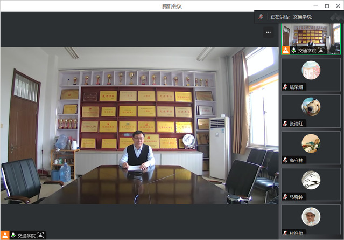344x240 pixels.
Task: Click host badge on main video label
Action: 5,235
